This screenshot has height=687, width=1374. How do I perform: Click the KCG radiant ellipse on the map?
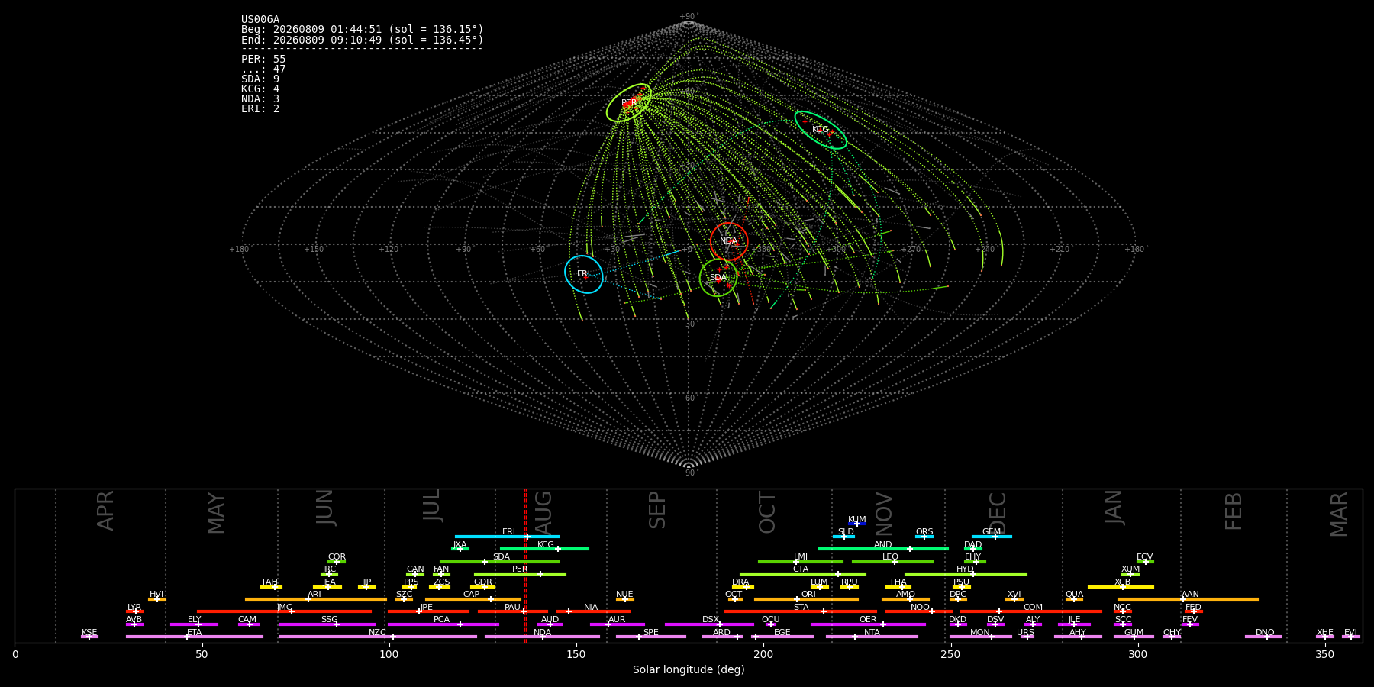click(821, 130)
